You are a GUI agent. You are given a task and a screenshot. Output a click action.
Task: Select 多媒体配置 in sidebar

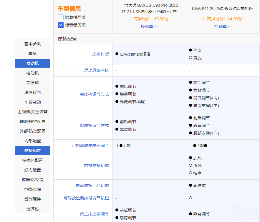(x=33, y=160)
